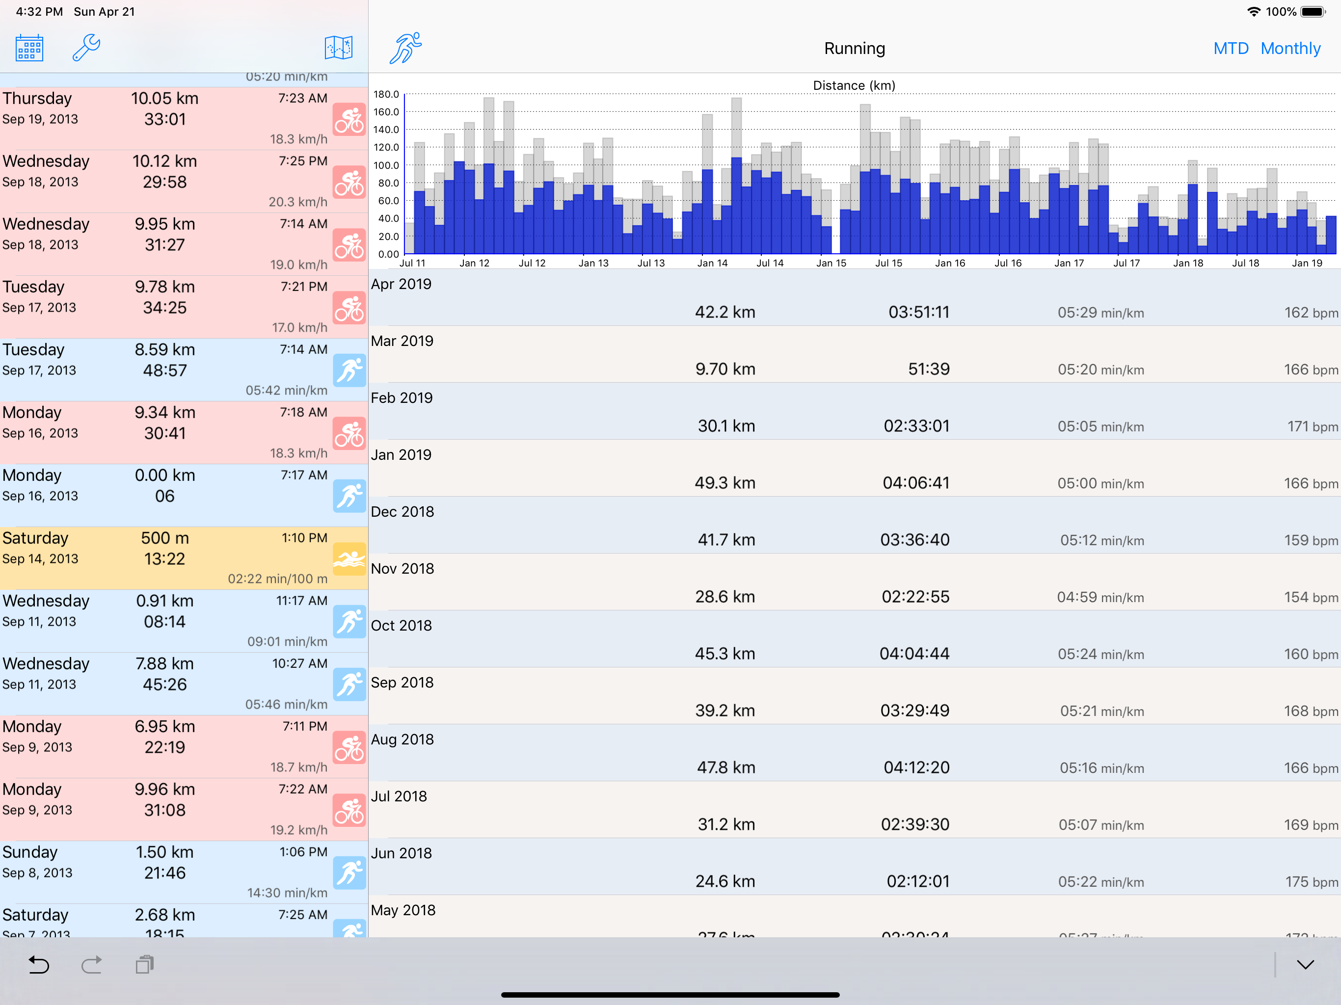Image resolution: width=1341 pixels, height=1005 pixels.
Task: Tap 04:12:20 duration for Aug 2018
Action: [916, 767]
